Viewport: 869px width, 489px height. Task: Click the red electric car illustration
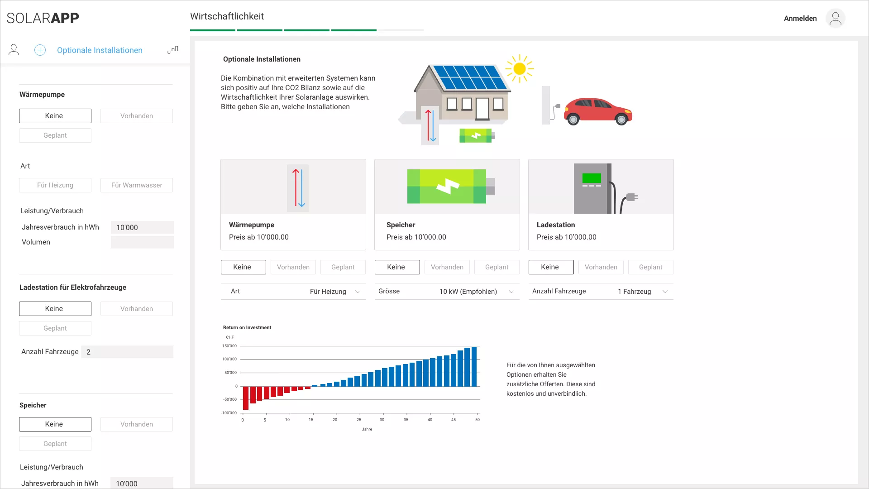pos(597,111)
